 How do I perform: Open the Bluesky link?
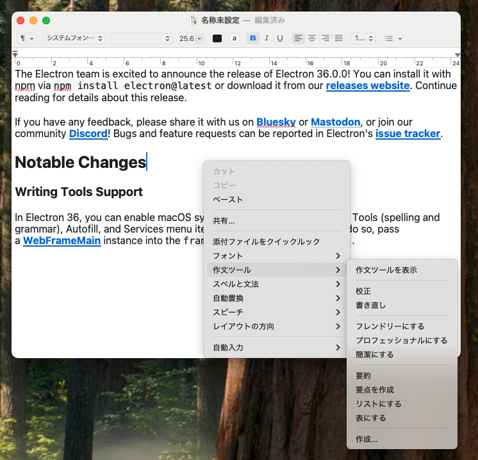coord(276,122)
